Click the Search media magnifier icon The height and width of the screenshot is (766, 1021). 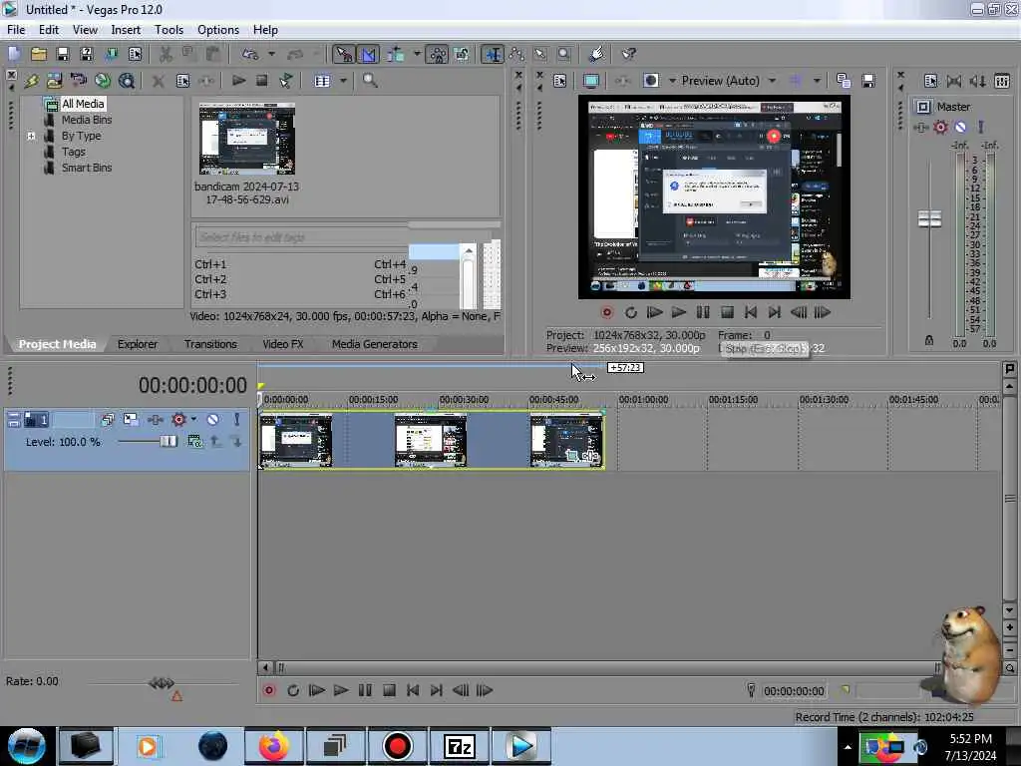370,81
